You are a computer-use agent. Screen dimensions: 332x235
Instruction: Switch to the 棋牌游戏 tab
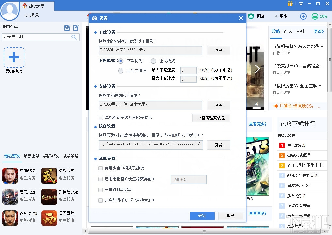51,156
